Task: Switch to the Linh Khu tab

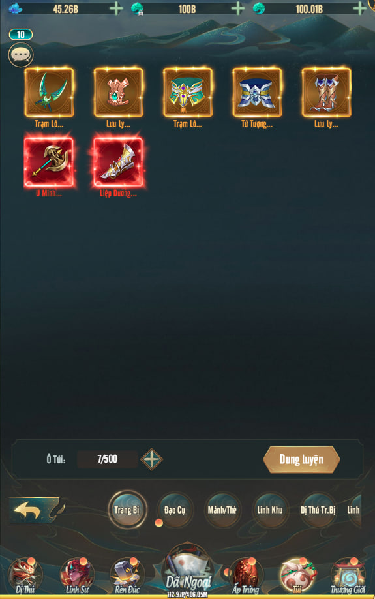Action: point(270,510)
